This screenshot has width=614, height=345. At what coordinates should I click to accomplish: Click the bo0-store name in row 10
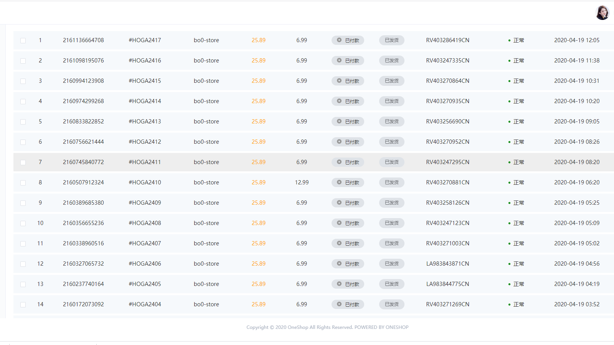(206, 223)
